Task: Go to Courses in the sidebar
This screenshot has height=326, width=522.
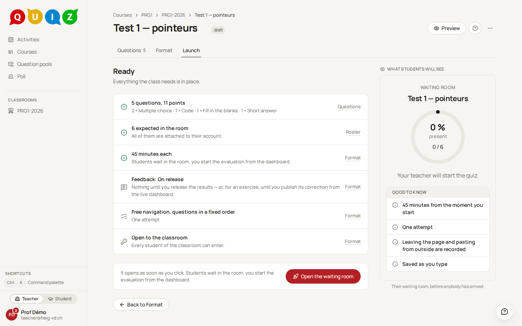Action: point(27,52)
